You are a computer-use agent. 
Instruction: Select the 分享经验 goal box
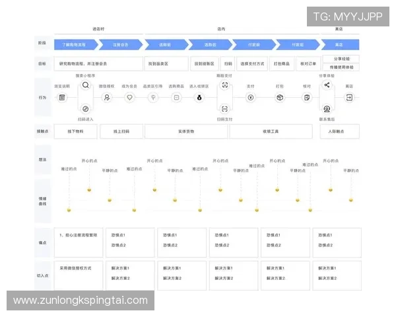click(x=341, y=59)
